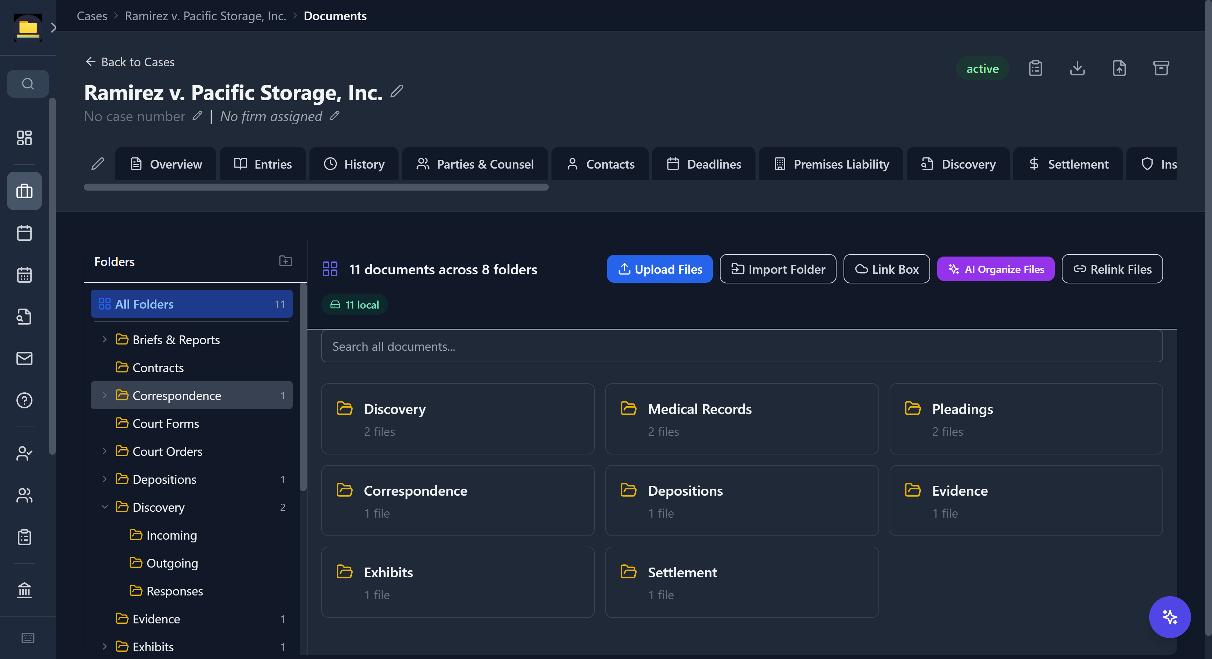Open the sidebar search icon

click(28, 84)
